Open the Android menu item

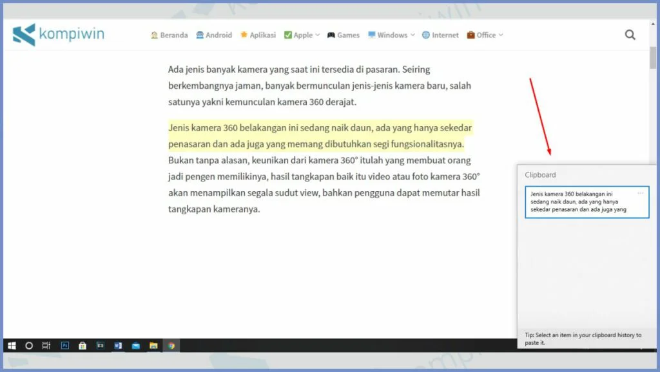click(214, 35)
